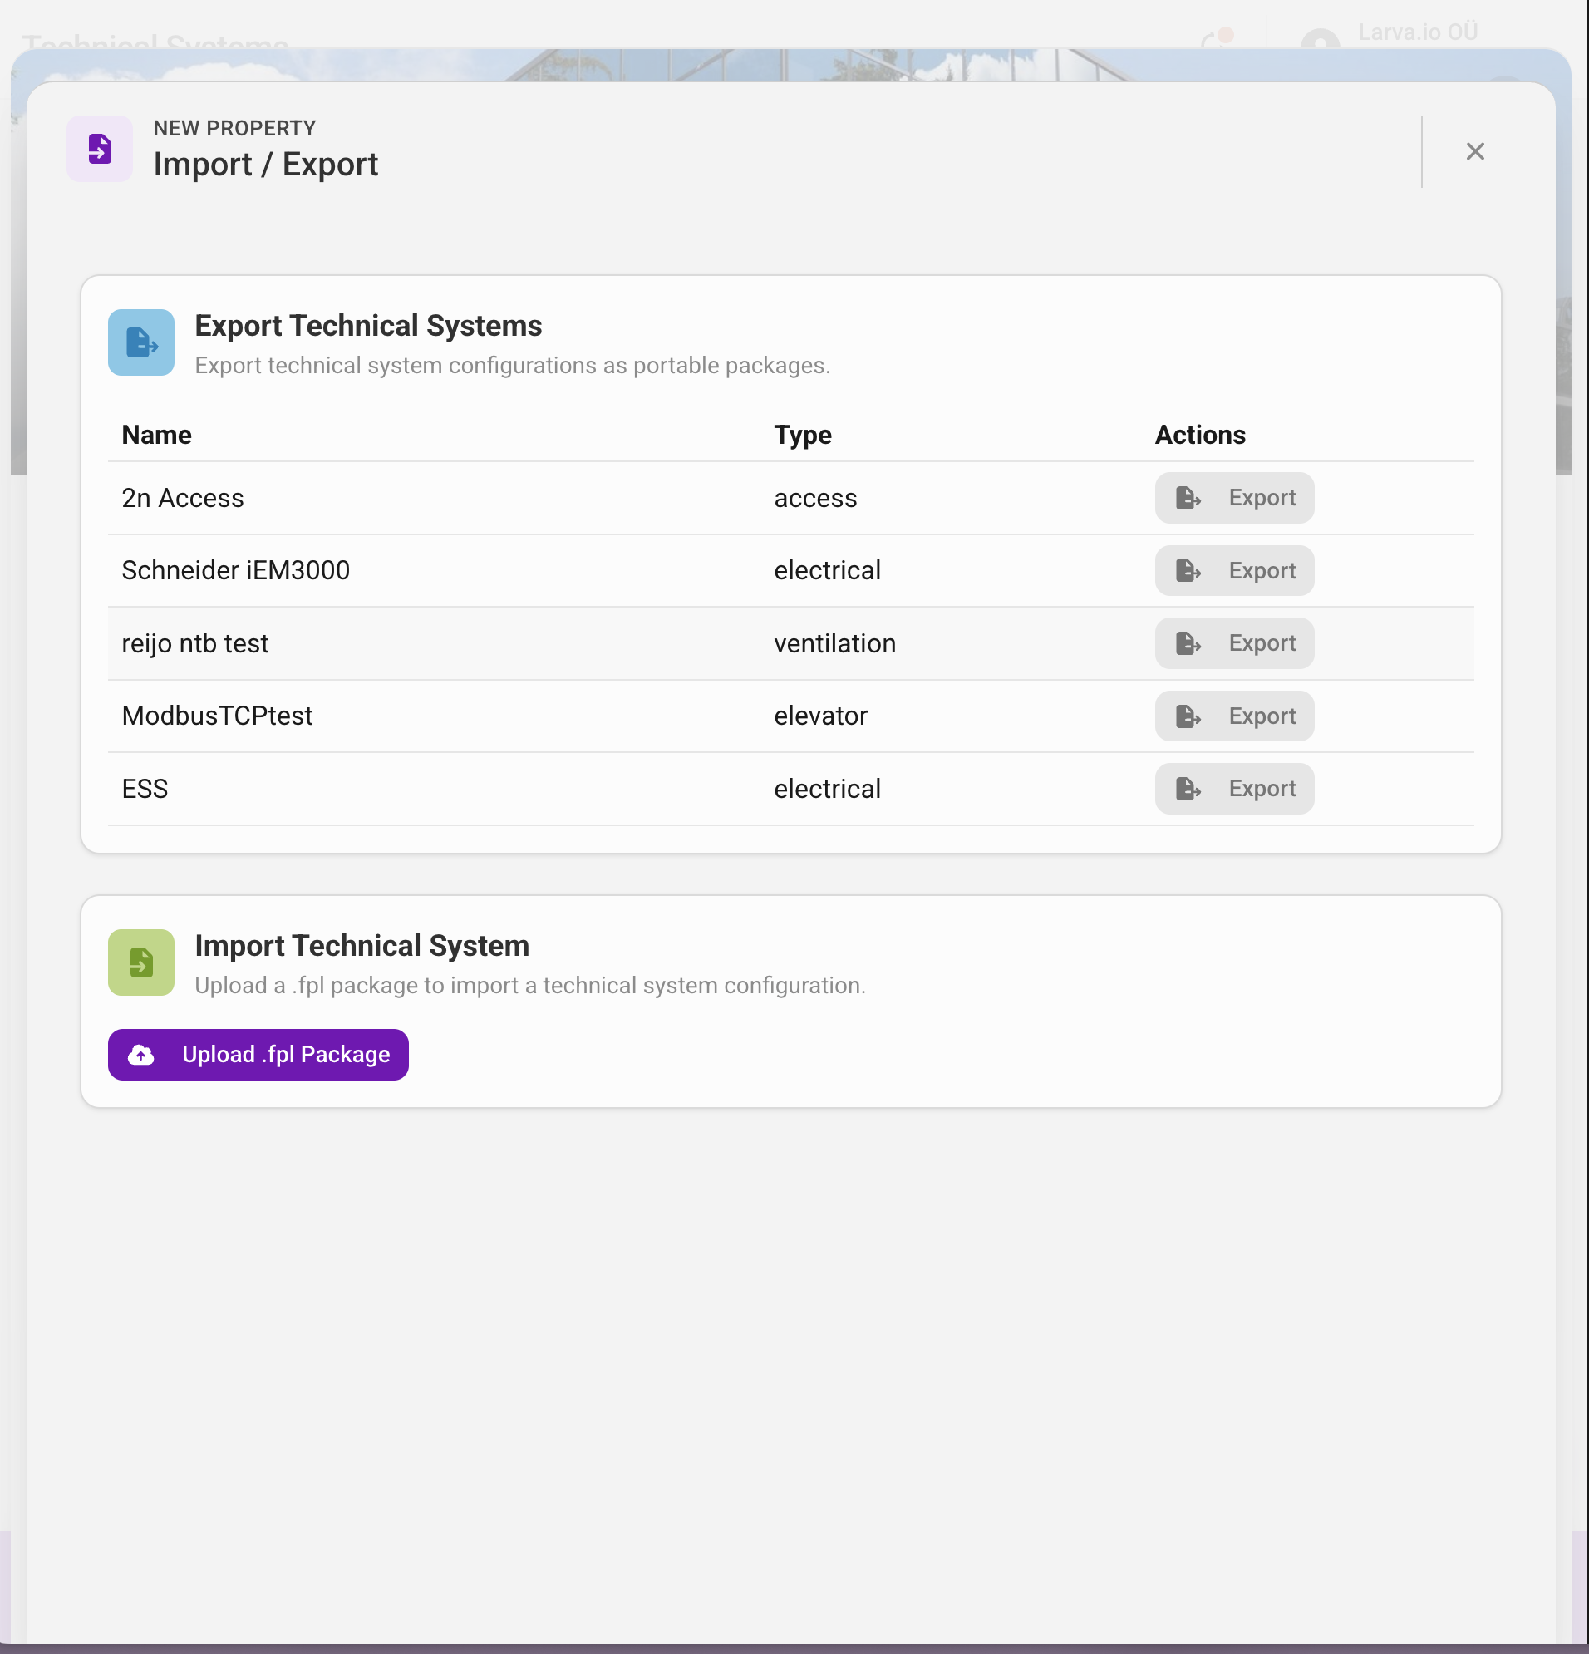Export the ModbusTCPtest elevator system
The width and height of the screenshot is (1589, 1654).
[x=1234, y=716]
